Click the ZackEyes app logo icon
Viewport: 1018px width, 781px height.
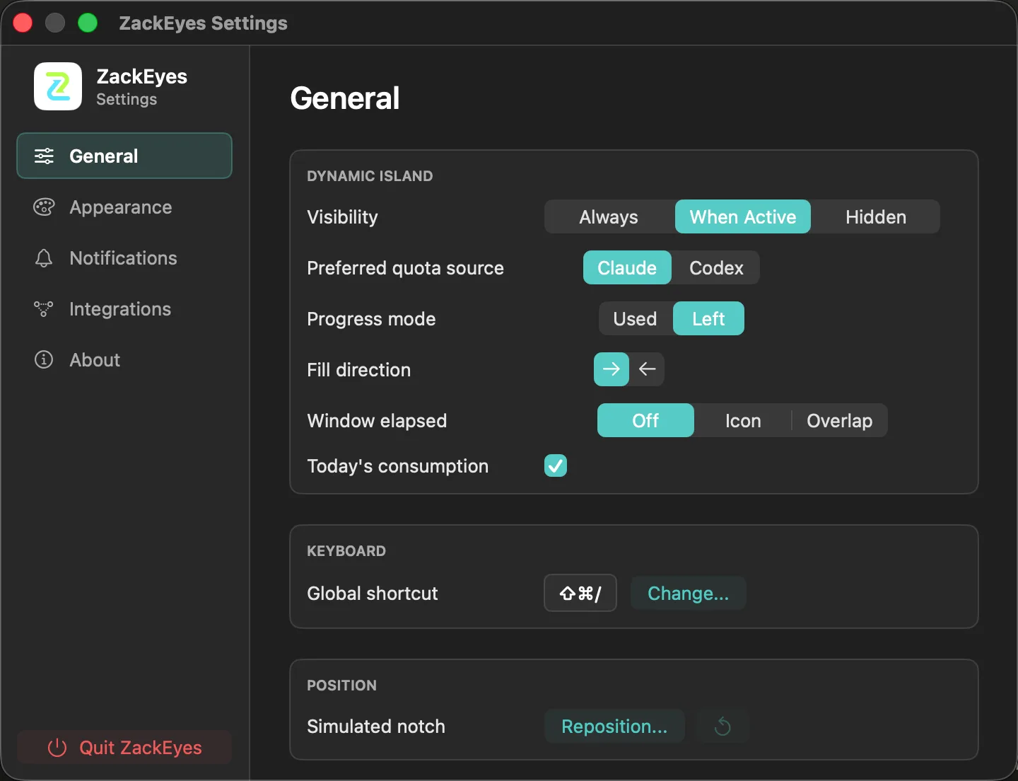(x=58, y=86)
